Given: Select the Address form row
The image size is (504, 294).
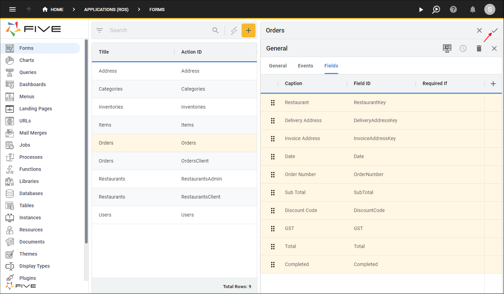Looking at the screenshot, I should coord(174,71).
